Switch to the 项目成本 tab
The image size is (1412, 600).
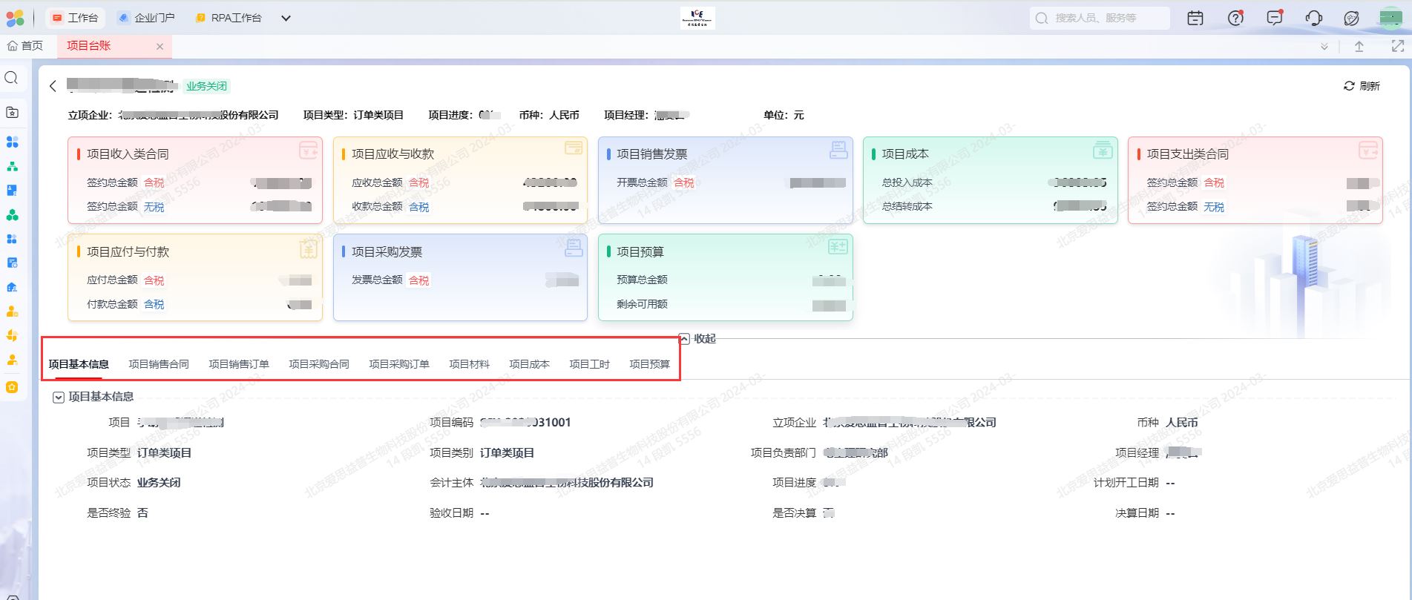(x=529, y=364)
